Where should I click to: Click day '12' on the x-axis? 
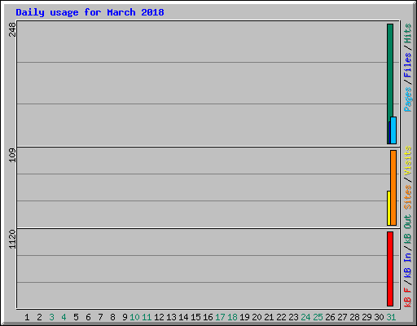pos(159,317)
